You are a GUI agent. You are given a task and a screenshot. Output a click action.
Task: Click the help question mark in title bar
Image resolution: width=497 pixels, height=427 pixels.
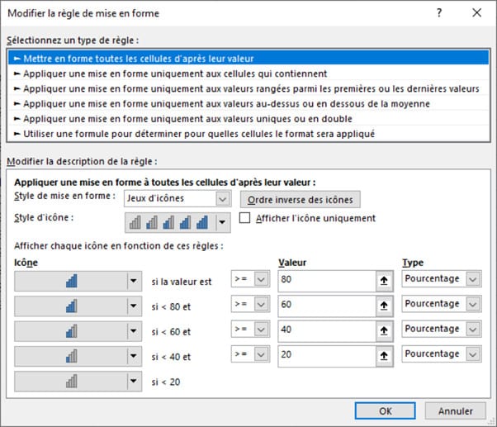[x=437, y=12]
